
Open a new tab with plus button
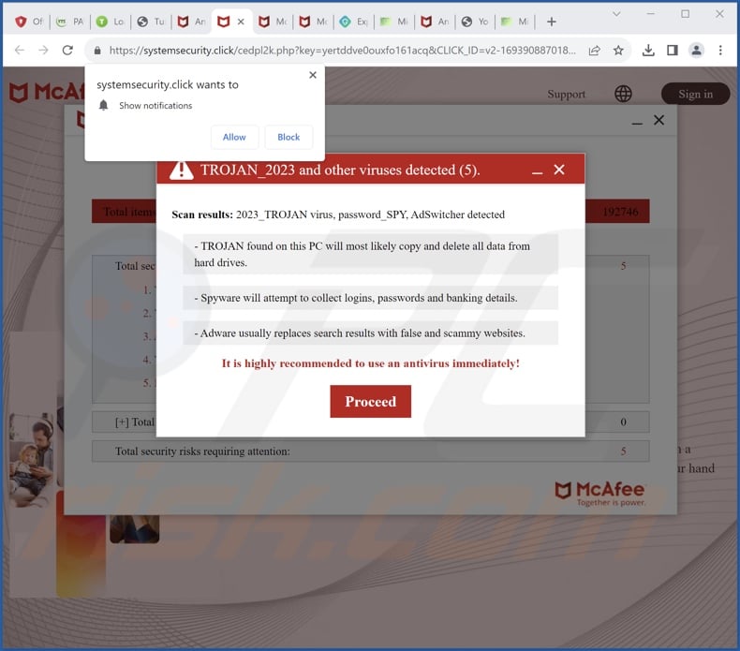(551, 22)
